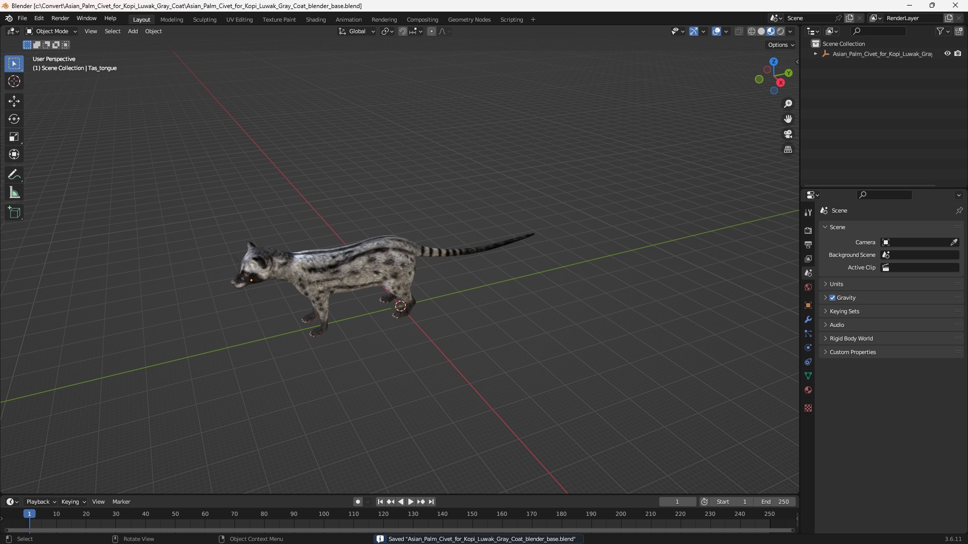This screenshot has height=544, width=968.
Task: Open the Playback dropdown
Action: pos(41,502)
